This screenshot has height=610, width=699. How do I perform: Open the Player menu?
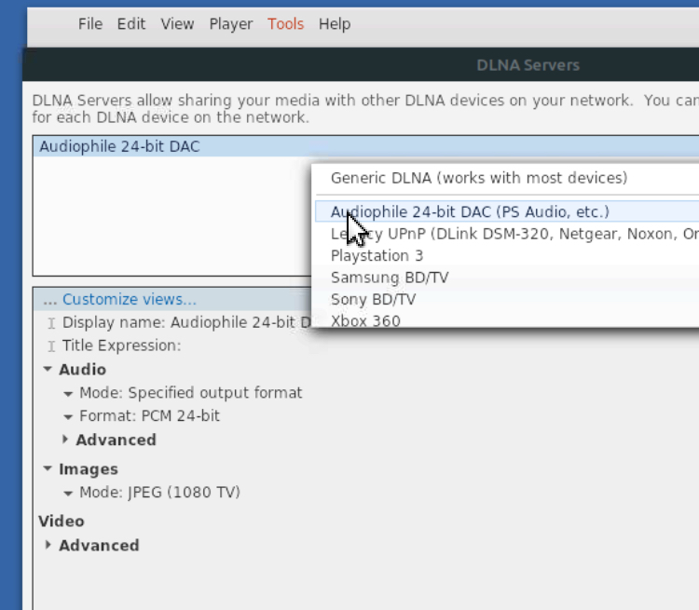coord(231,24)
